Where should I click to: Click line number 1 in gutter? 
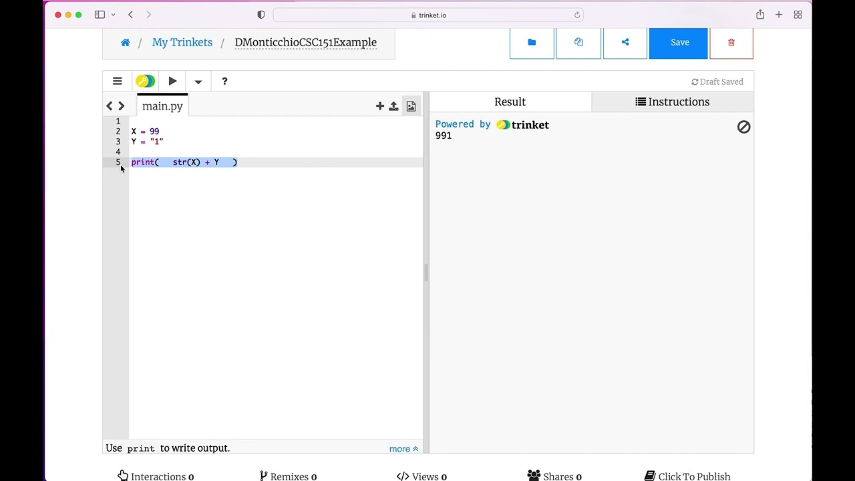pos(118,121)
